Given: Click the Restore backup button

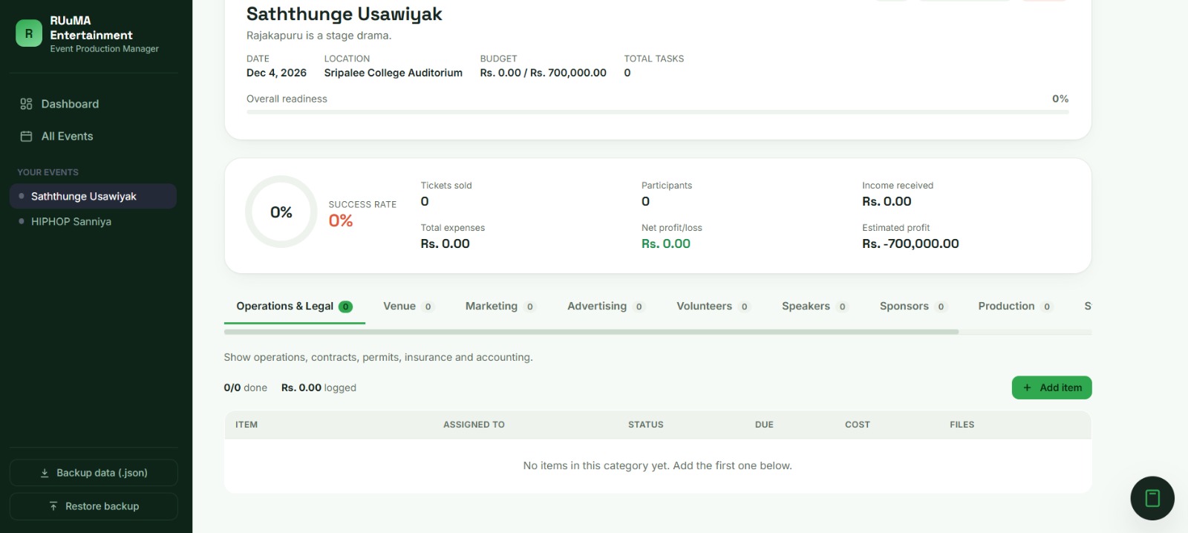Looking at the screenshot, I should (94, 506).
